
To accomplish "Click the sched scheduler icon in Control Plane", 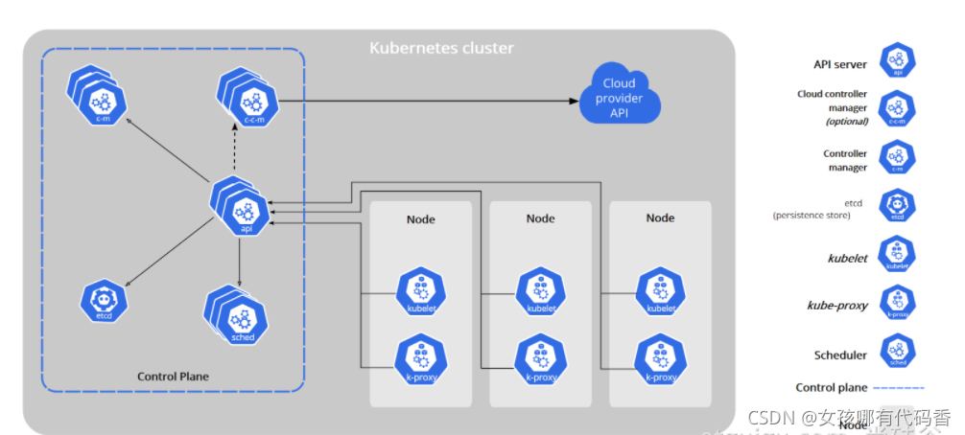I will (x=237, y=314).
